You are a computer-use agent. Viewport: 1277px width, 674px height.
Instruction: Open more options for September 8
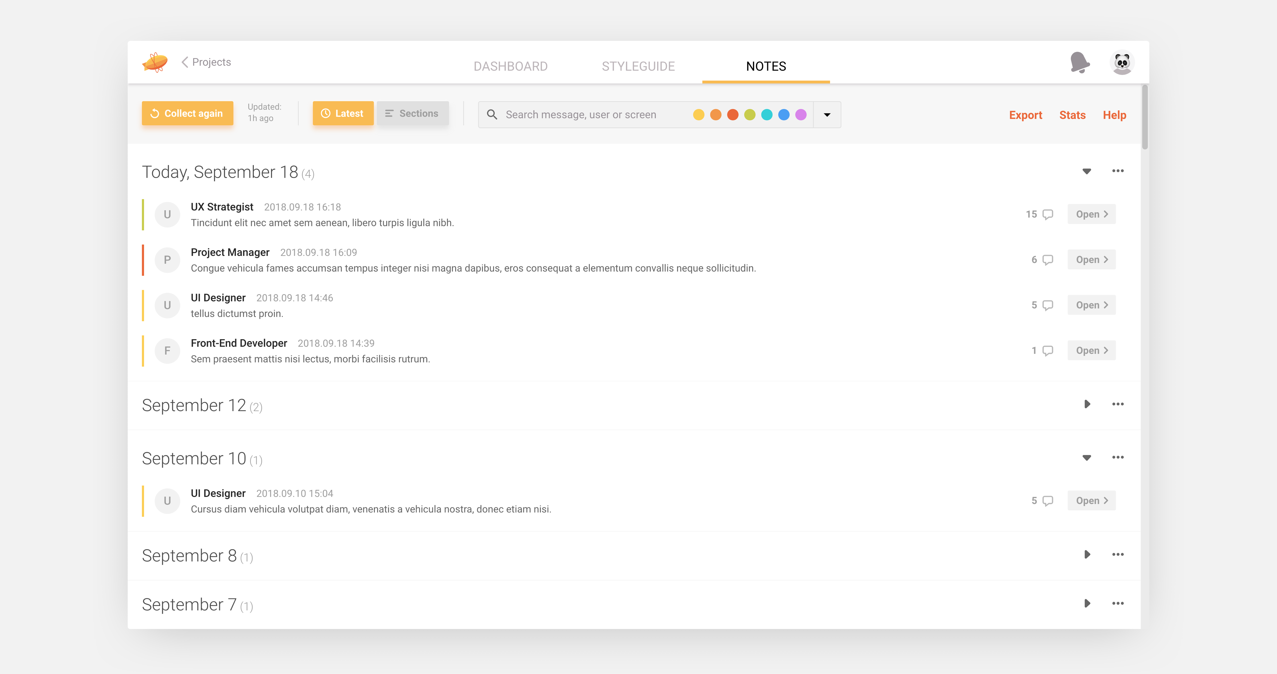tap(1118, 555)
